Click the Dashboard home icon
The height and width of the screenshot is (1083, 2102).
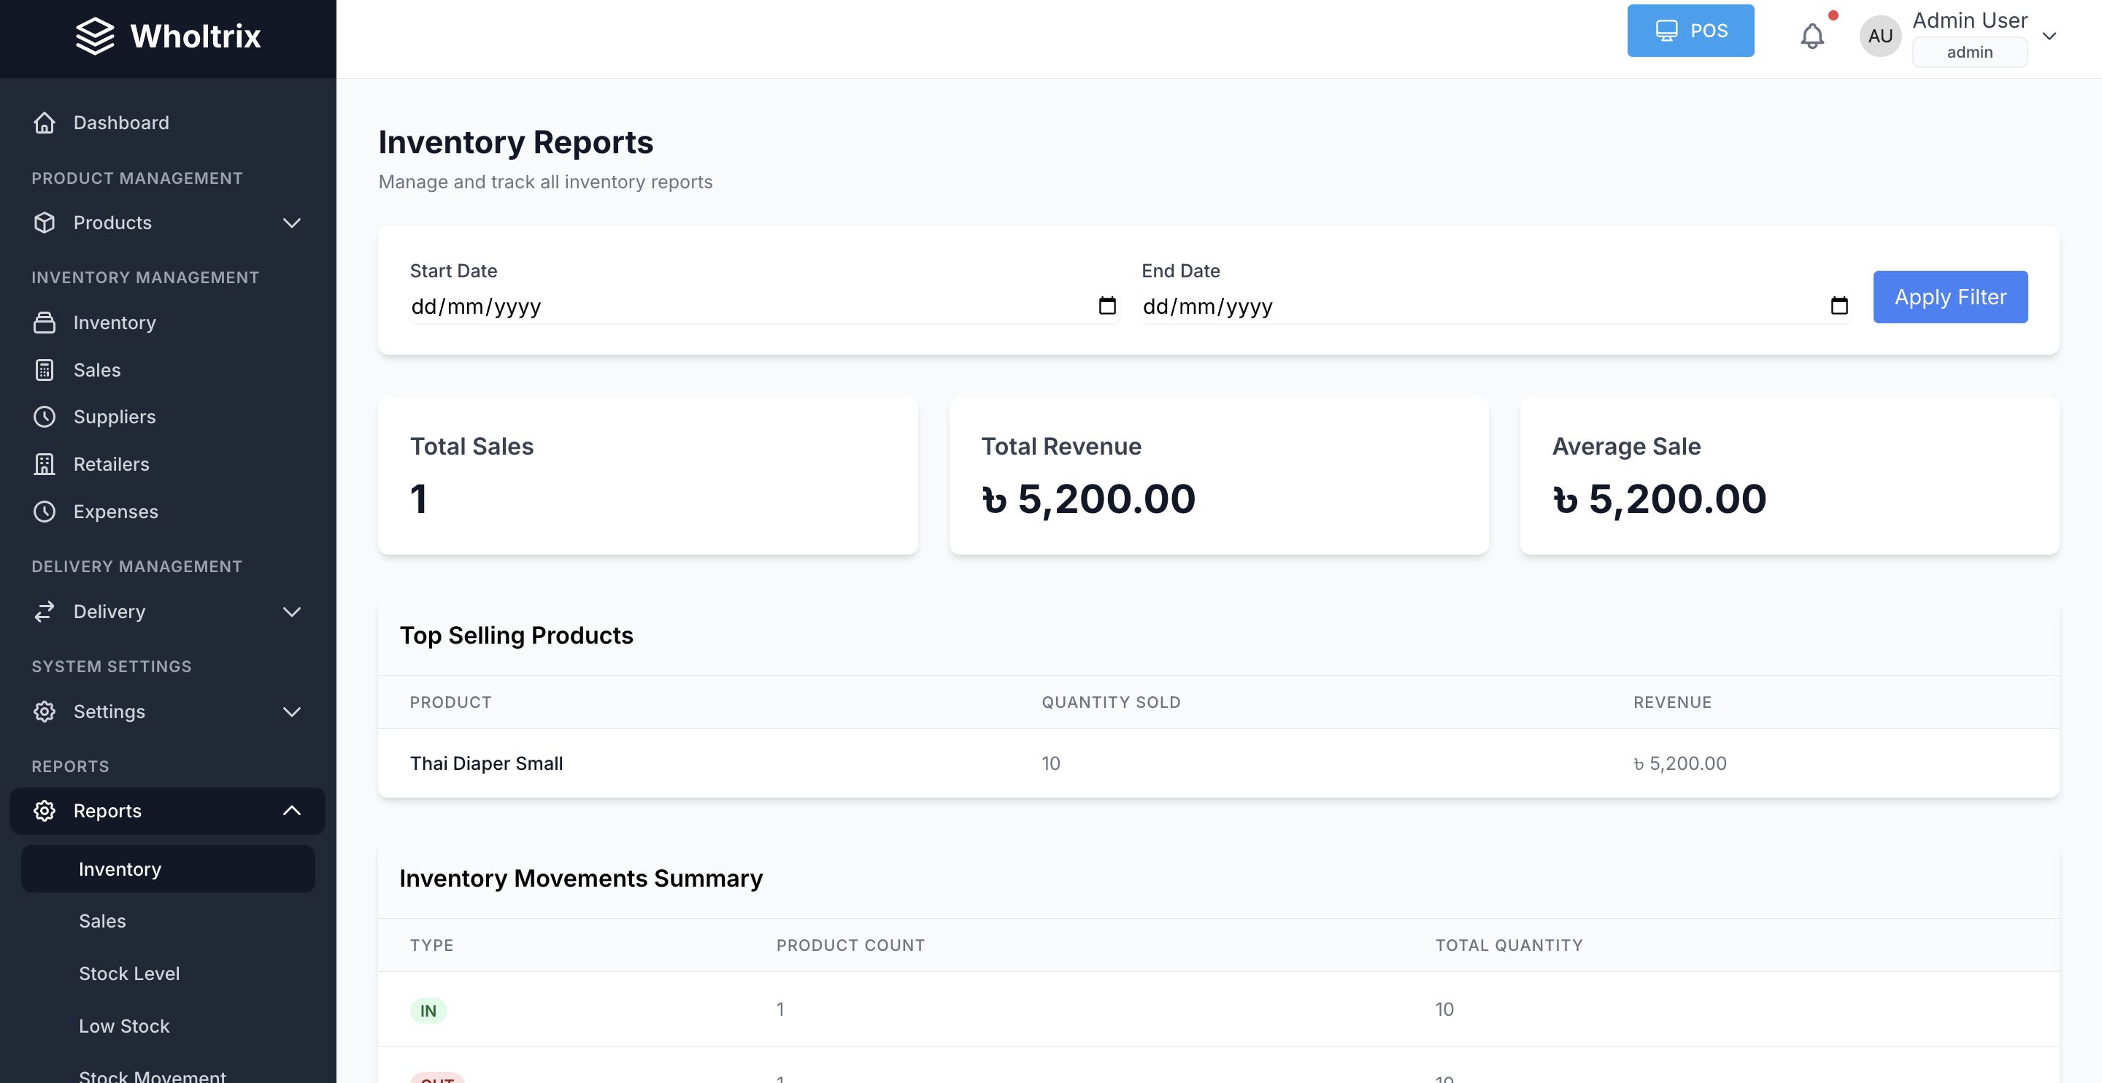[x=44, y=123]
